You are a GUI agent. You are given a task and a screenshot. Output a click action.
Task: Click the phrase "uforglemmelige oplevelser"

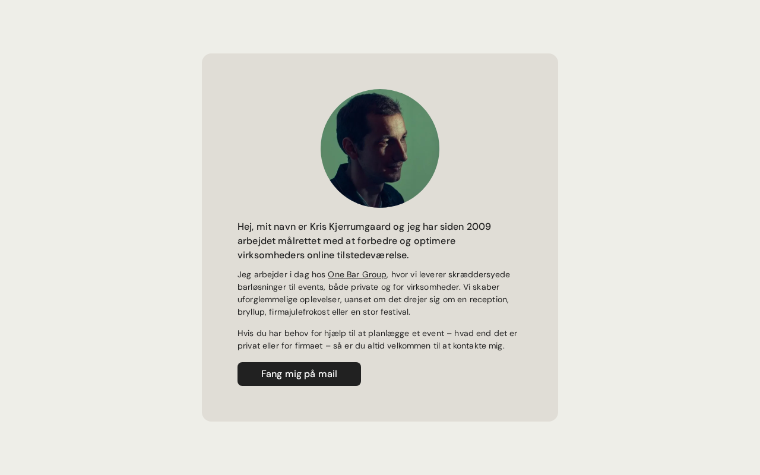click(289, 299)
